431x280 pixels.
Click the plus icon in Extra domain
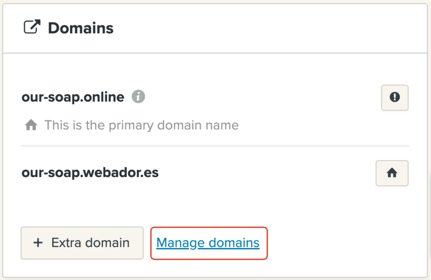pos(38,243)
